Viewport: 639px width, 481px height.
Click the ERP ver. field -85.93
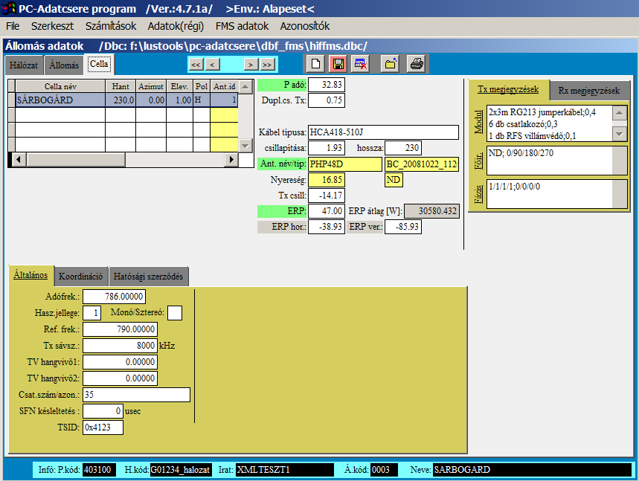pyautogui.click(x=403, y=227)
